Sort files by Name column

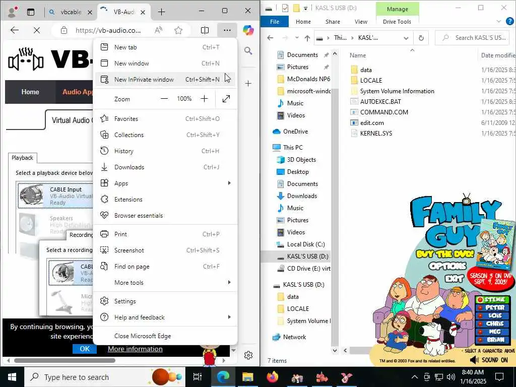click(x=358, y=55)
